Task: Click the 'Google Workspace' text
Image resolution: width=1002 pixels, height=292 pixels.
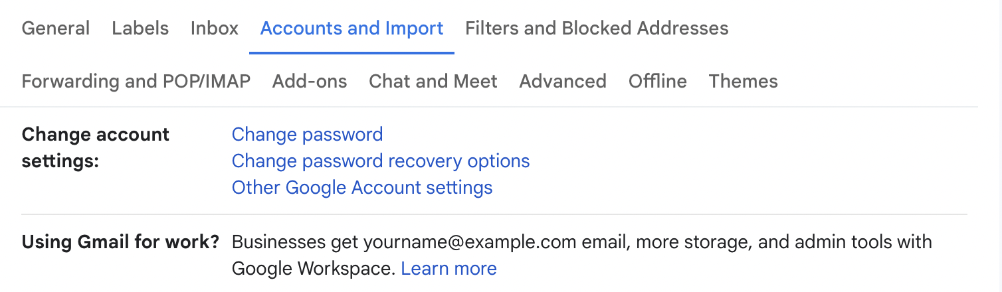Action: click(314, 269)
